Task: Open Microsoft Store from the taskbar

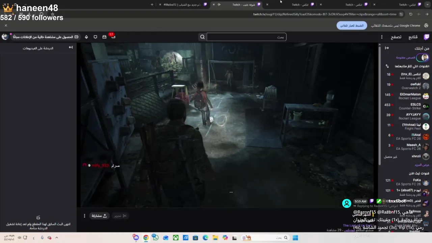Action: click(x=195, y=238)
